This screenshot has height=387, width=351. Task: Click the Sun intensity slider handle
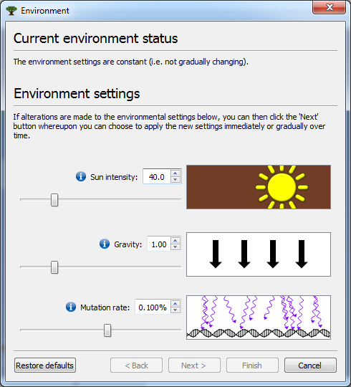(x=54, y=200)
